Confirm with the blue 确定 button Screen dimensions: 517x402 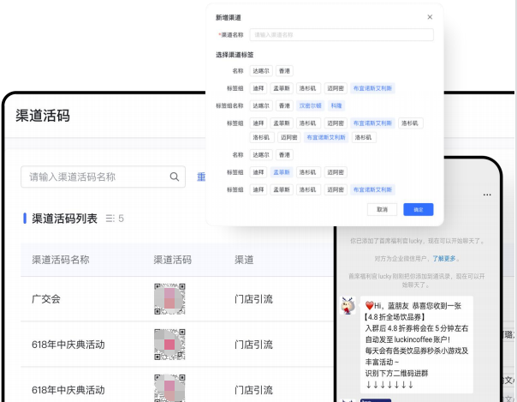pyautogui.click(x=419, y=209)
